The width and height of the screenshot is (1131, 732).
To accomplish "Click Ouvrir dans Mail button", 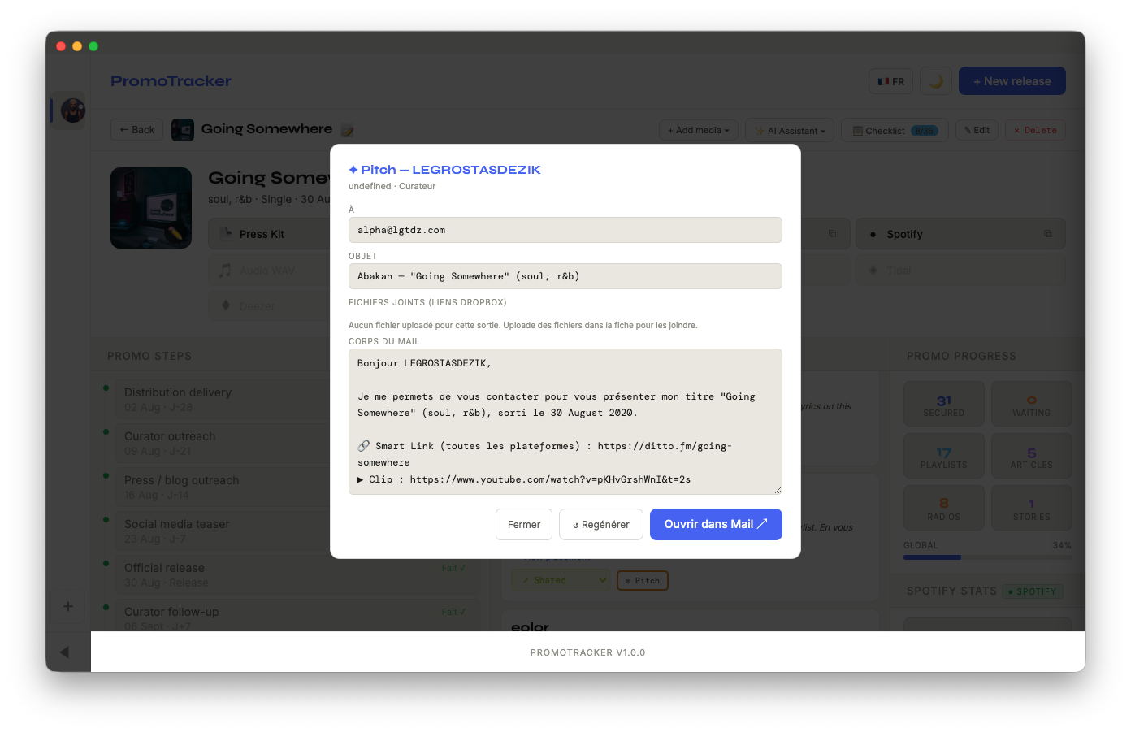I will (715, 524).
